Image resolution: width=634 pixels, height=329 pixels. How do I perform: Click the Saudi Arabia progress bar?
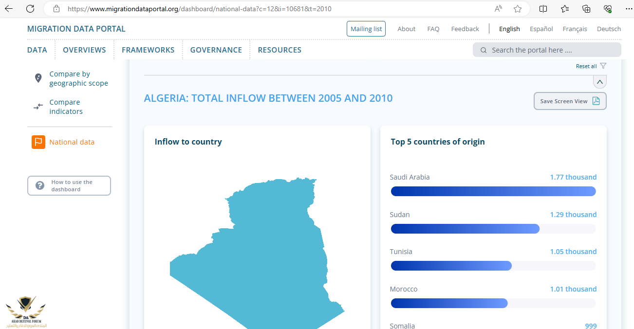tap(493, 191)
